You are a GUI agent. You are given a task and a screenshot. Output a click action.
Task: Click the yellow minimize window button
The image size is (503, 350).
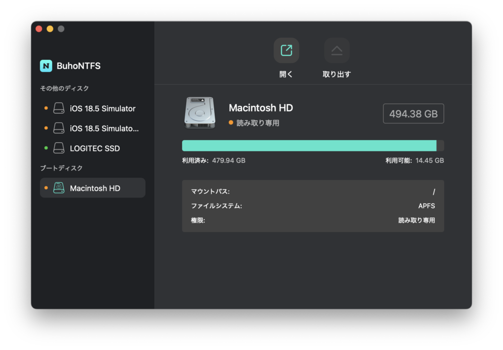pyautogui.click(x=50, y=29)
